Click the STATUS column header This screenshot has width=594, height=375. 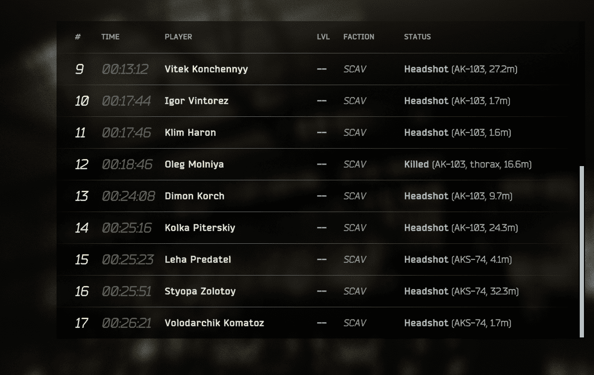[417, 37]
